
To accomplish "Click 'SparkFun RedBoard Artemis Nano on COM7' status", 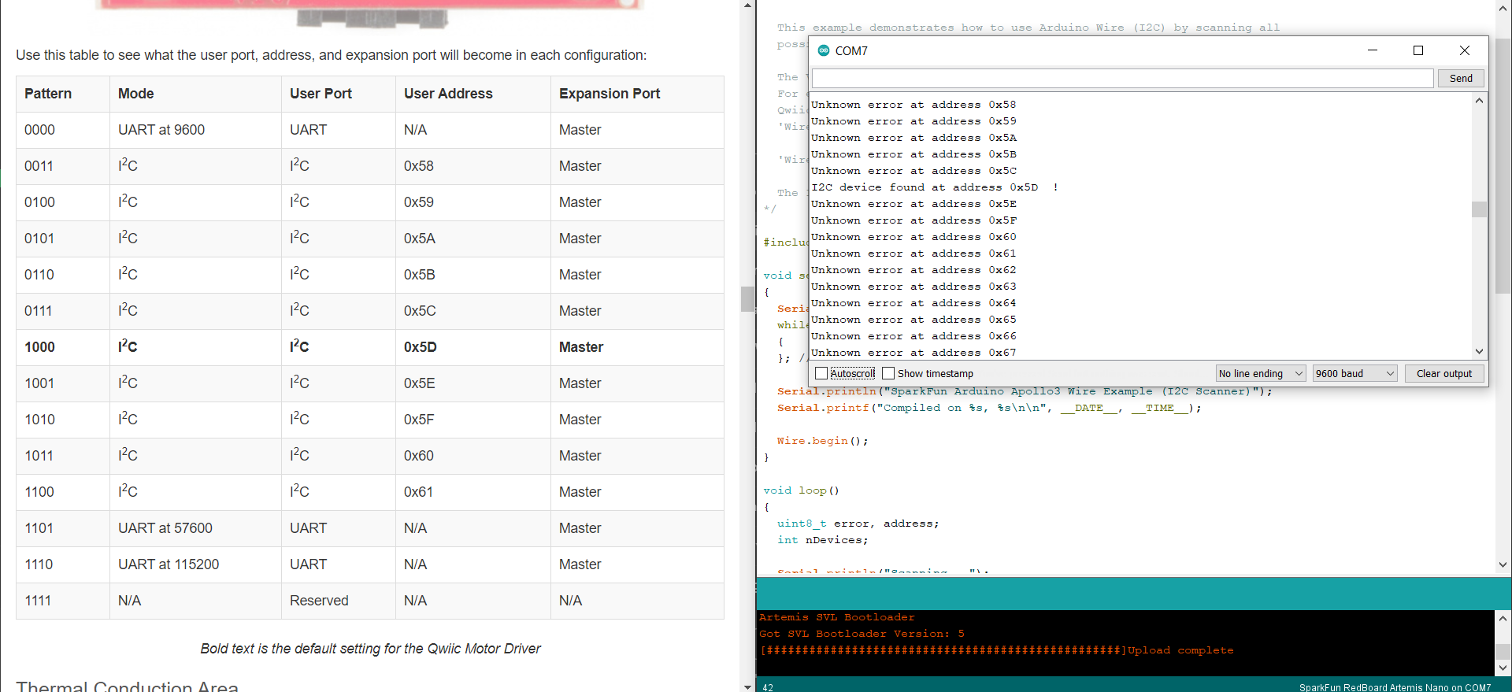I will 1395,687.
